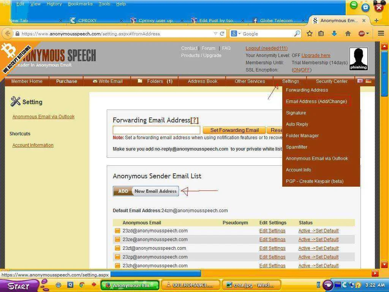Image resolution: width=389 pixels, height=292 pixels.
Task: Open the Start button on taskbar
Action: coord(19,286)
